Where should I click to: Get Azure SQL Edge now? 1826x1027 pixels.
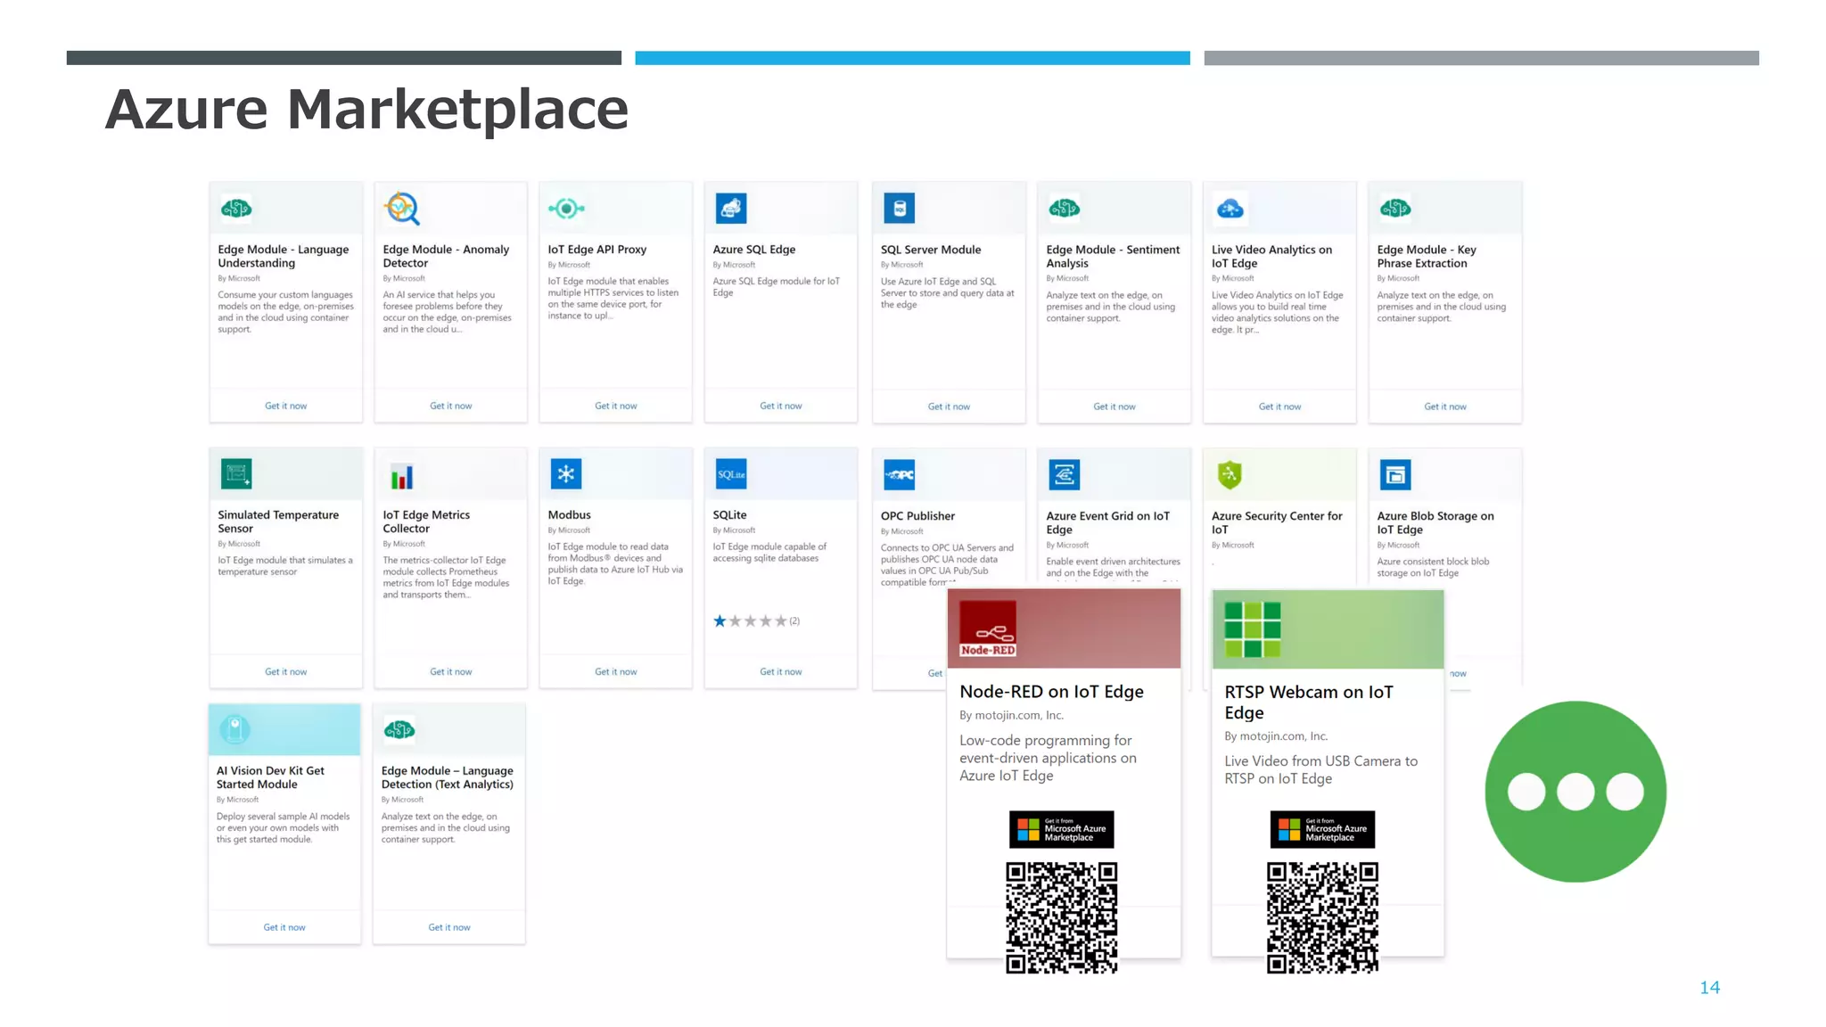tap(781, 406)
